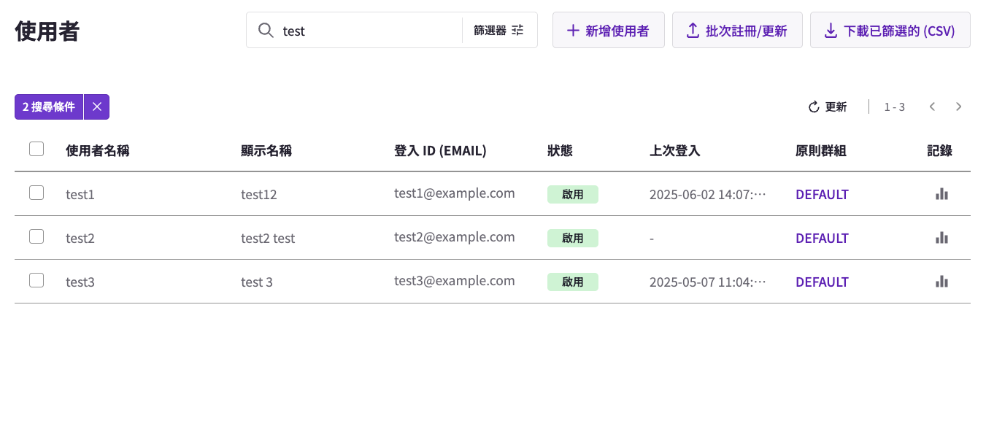Check the box for user test1
The width and height of the screenshot is (986, 437).
36,193
